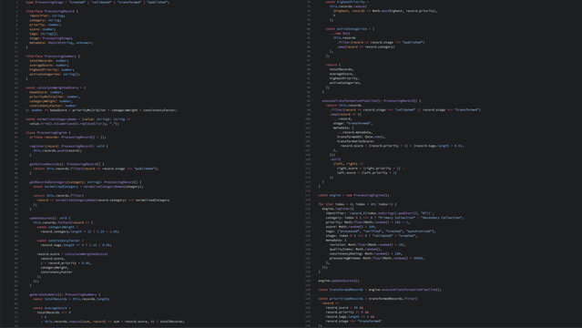Click the 'metadata: Record<string, unknown>' property line
Image resolution: width=582 pixels, height=328 pixels.
[x=61, y=43]
